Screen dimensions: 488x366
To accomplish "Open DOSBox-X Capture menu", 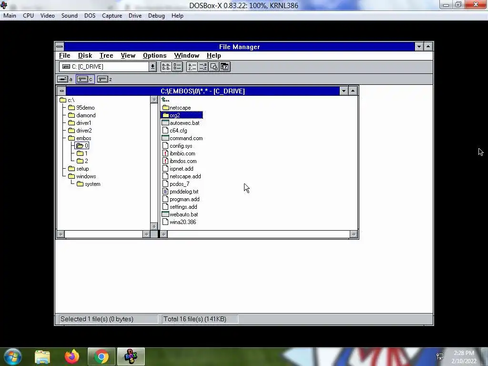I will 112,16.
